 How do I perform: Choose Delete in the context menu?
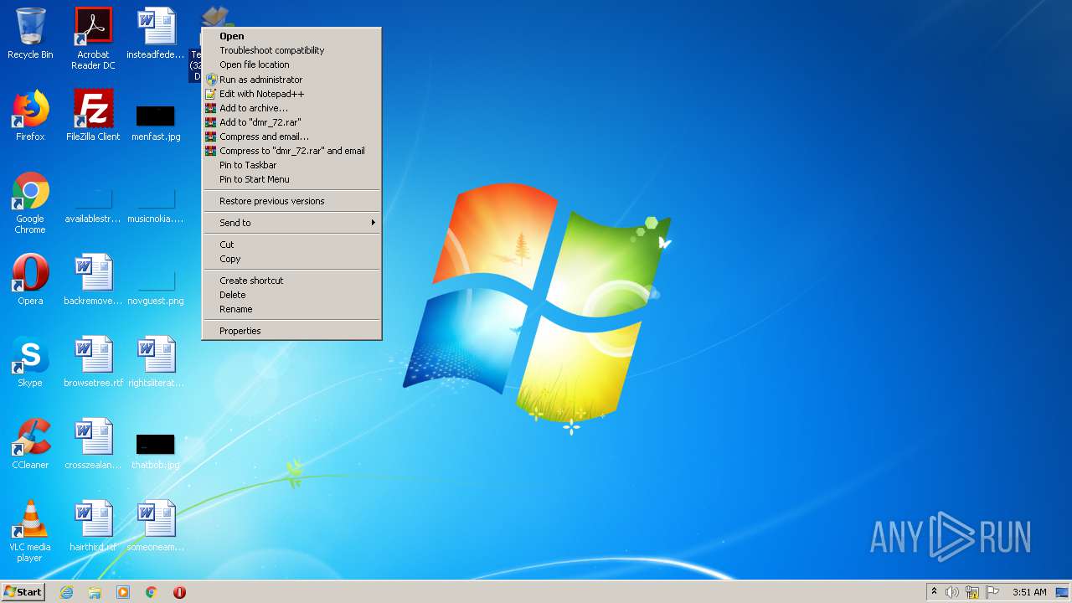pyautogui.click(x=292, y=295)
